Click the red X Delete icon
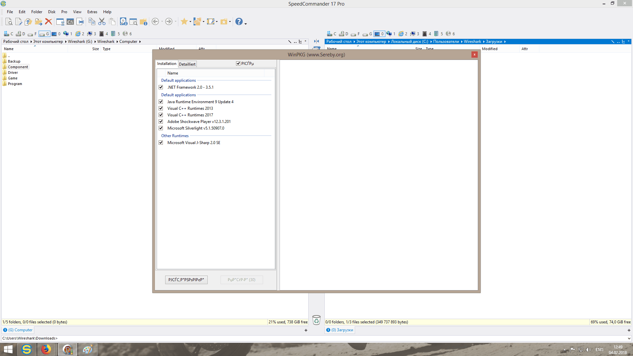Viewport: 633px width, 356px height. tap(48, 22)
